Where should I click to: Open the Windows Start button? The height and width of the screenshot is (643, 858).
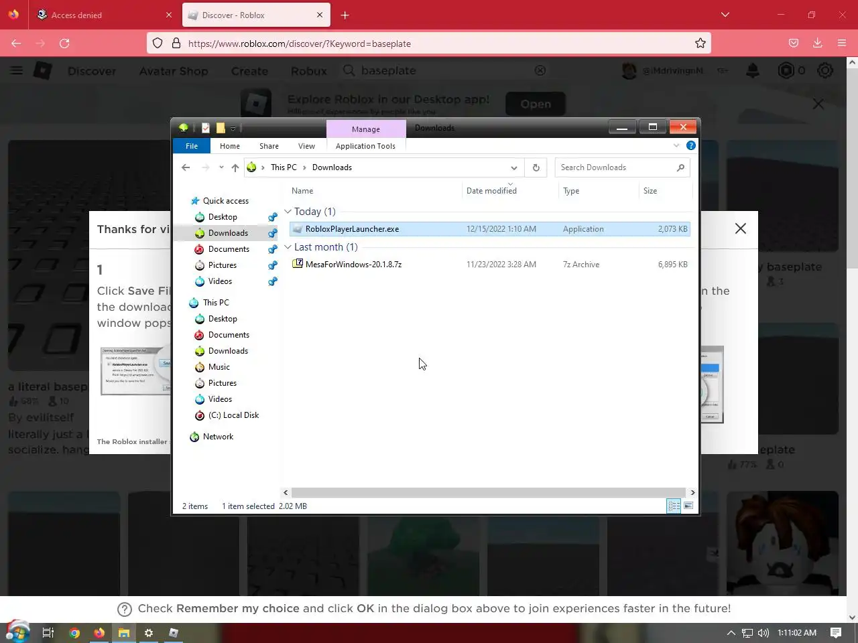coord(17,632)
